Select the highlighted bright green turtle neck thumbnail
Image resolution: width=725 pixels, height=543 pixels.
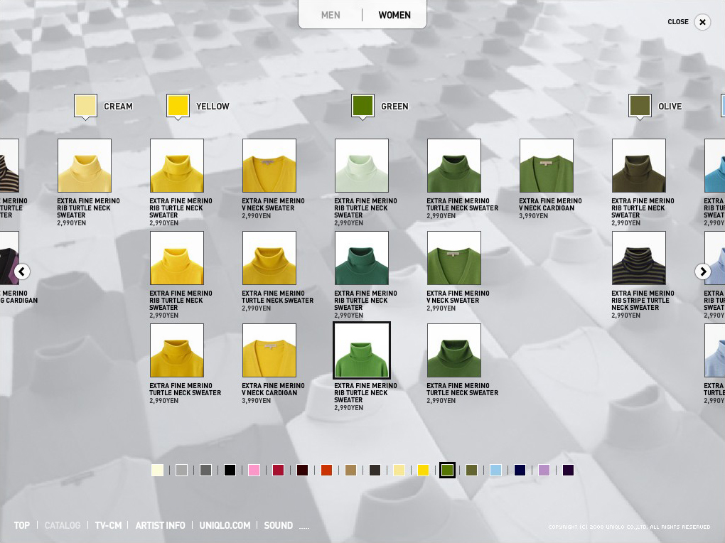(362, 350)
